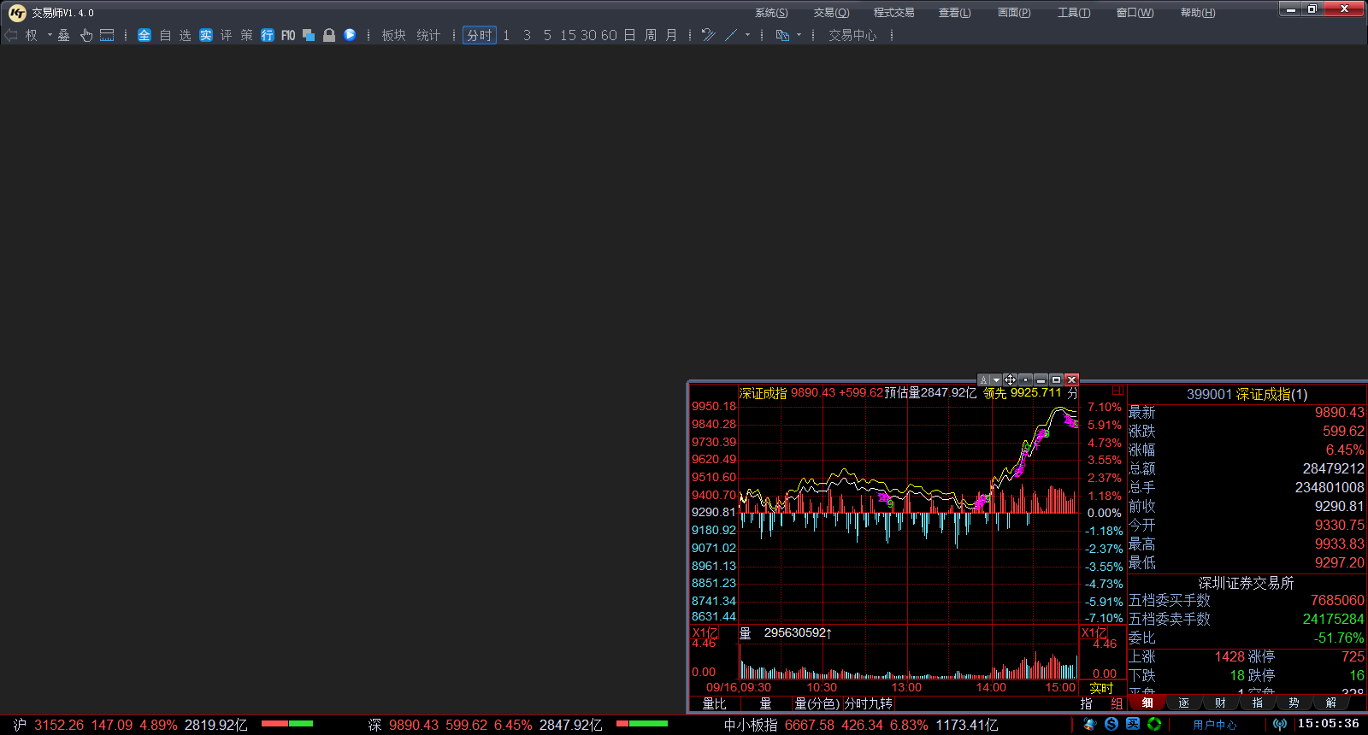Click the back arrow navigation icon
The image size is (1368, 735).
click(11, 35)
